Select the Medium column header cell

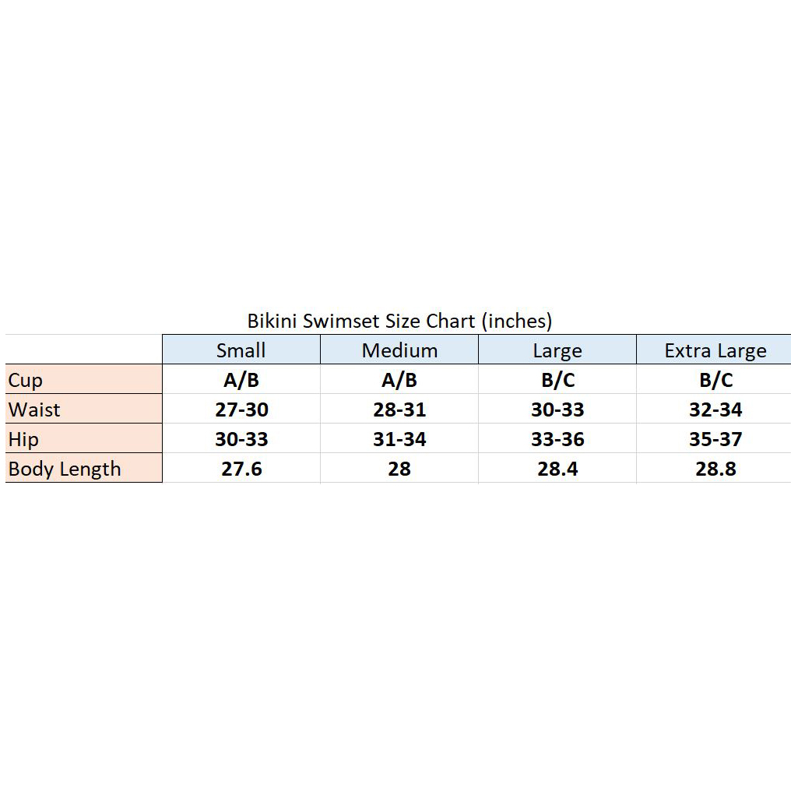tap(399, 350)
